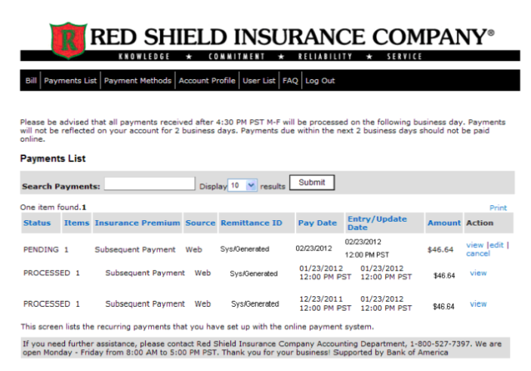Image resolution: width=531 pixels, height=371 pixels.
Task: Go to Payments List in navigation bar
Action: [x=70, y=81]
